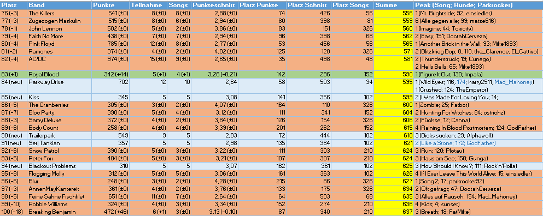Select The Killers band cell
This screenshot has height=216, width=543.
[59, 13]
